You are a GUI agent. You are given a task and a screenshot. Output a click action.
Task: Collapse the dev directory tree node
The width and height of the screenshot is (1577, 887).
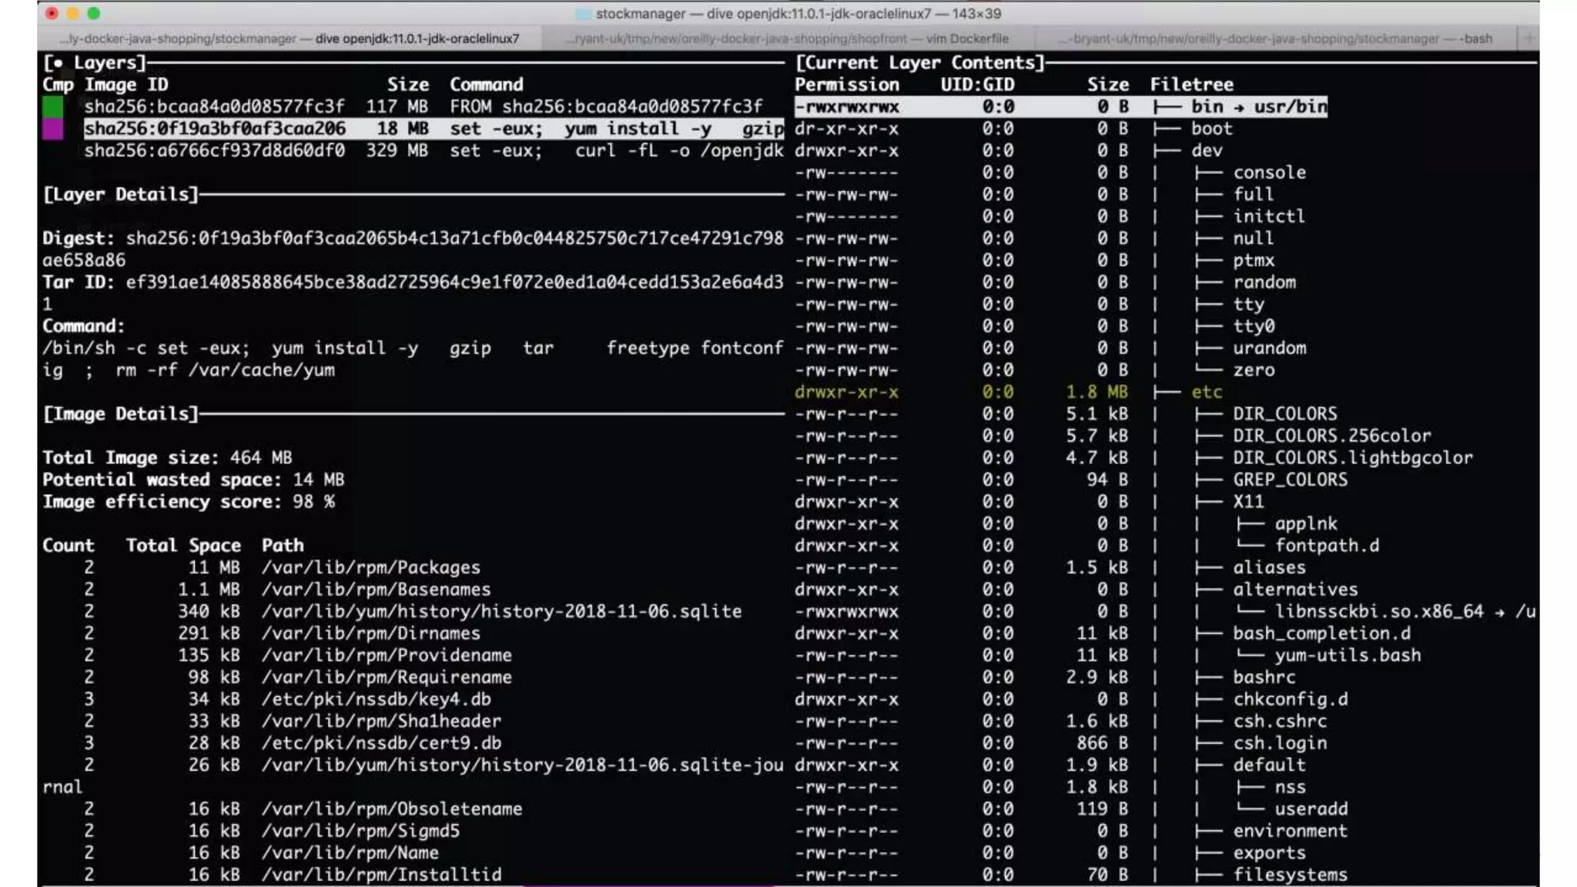[x=1207, y=151]
